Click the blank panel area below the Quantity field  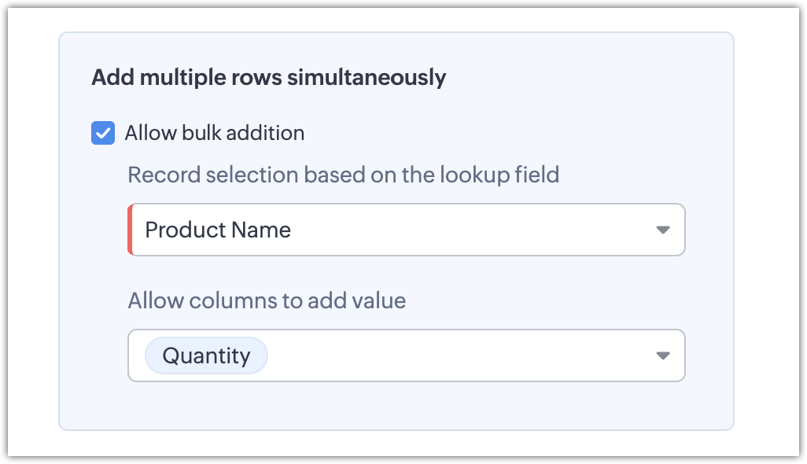tap(393, 407)
